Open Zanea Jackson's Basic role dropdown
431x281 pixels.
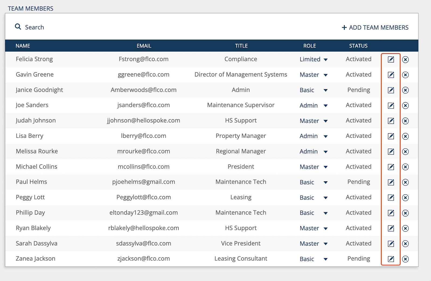(314, 259)
